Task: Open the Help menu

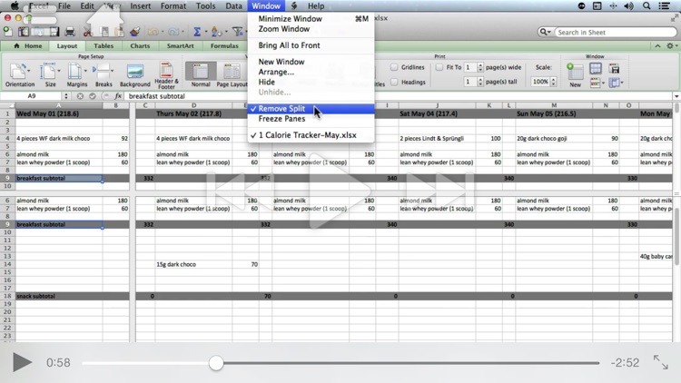Action: (x=316, y=6)
